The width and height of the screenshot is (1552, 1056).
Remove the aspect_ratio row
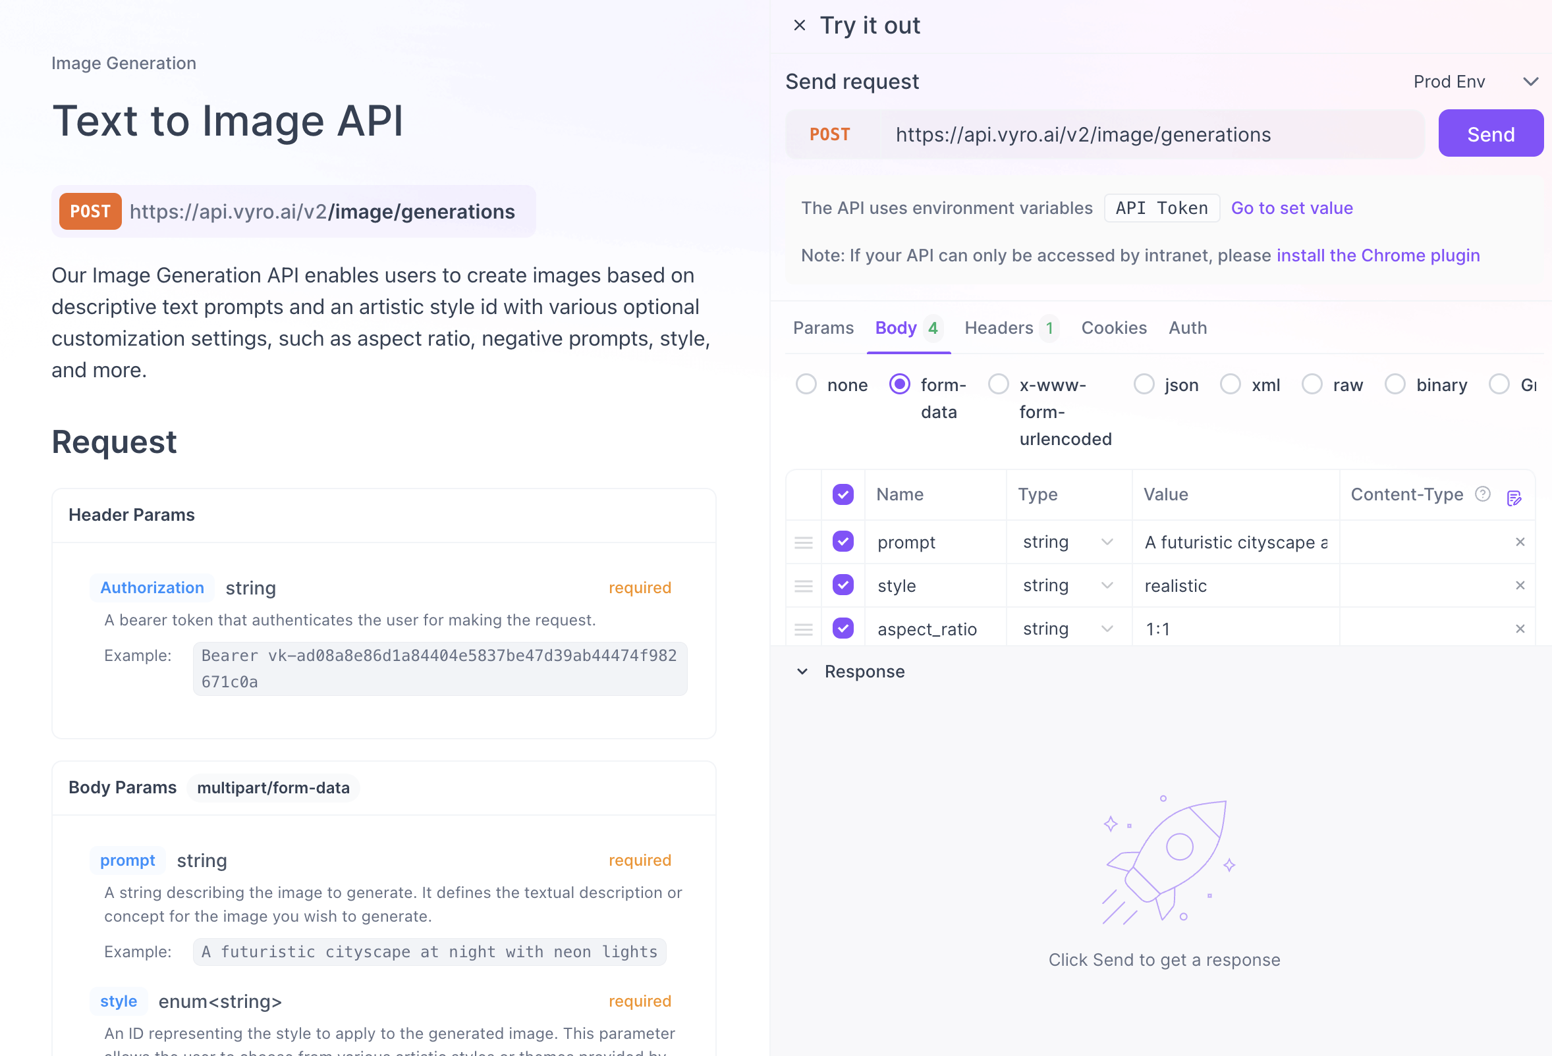1520,629
